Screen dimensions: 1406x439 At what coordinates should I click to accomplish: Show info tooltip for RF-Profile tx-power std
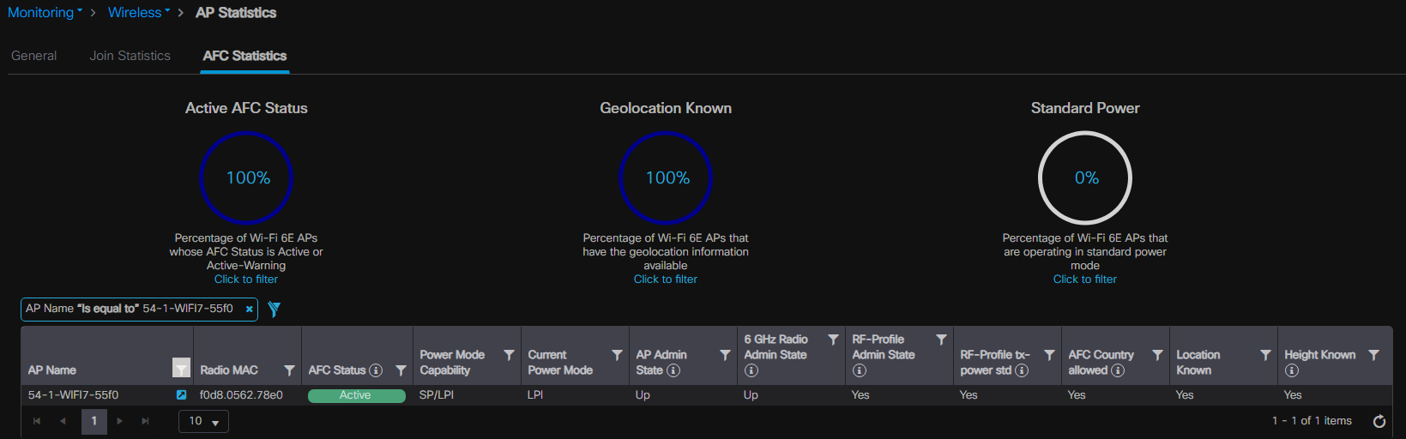pos(1022,370)
